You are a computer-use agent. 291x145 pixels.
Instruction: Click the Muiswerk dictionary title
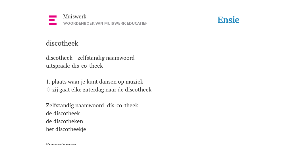pos(75,16)
